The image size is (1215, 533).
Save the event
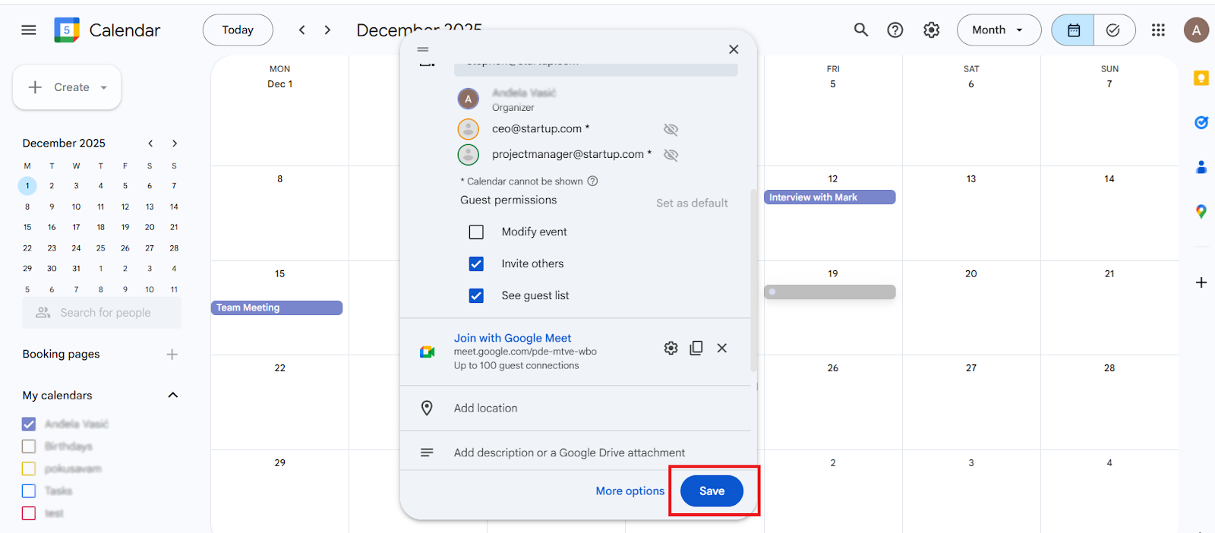click(x=712, y=491)
